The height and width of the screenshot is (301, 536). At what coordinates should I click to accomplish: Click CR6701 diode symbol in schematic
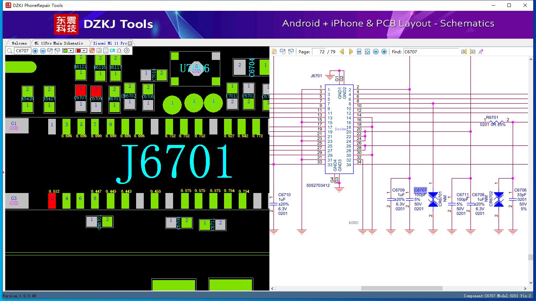pyautogui.click(x=433, y=199)
